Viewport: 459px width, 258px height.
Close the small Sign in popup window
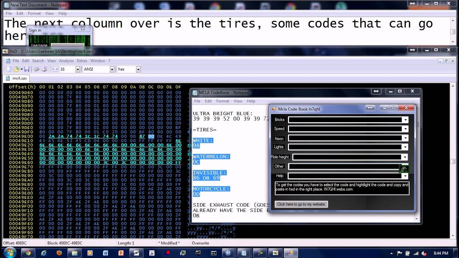click(x=83, y=29)
